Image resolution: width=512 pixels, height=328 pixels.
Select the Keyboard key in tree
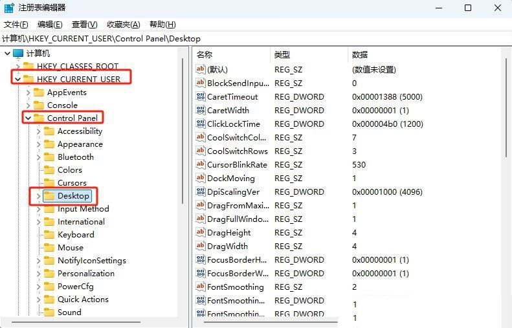pos(76,234)
